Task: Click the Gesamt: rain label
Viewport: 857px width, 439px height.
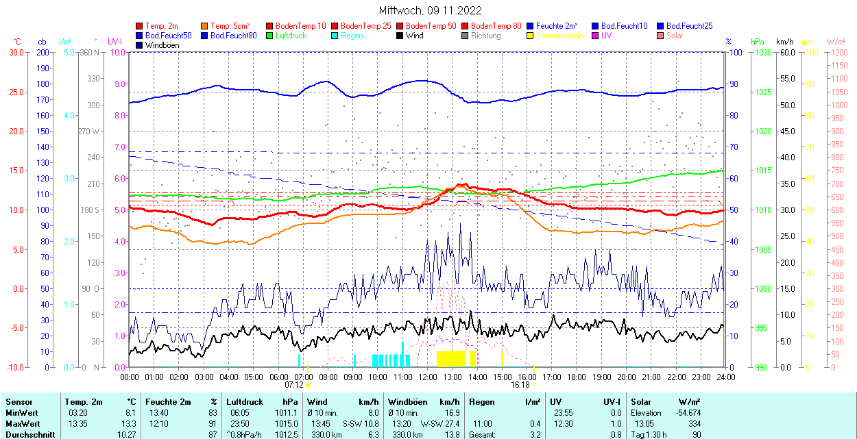Action: click(x=482, y=435)
